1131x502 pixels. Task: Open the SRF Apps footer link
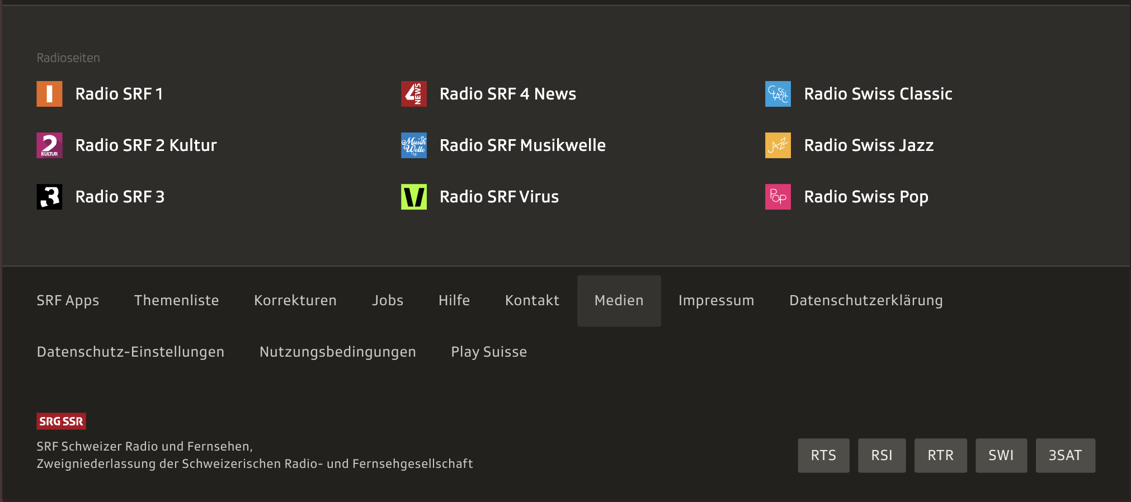68,301
